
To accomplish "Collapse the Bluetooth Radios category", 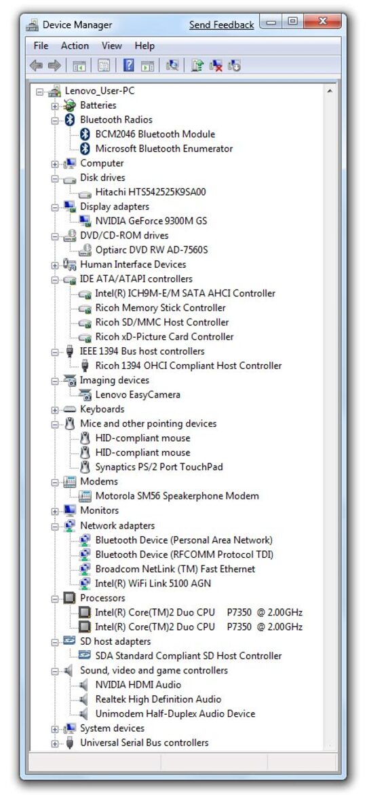I will (x=55, y=121).
